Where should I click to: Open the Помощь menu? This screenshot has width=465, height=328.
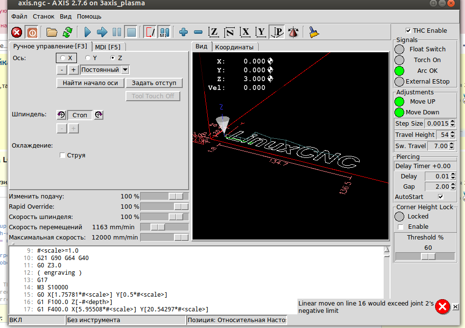pos(89,17)
